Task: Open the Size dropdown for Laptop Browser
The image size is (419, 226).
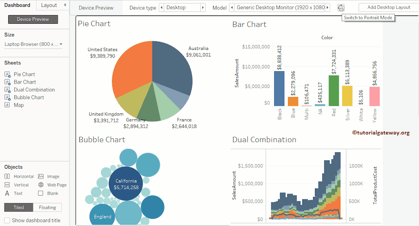Action: [x=33, y=44]
